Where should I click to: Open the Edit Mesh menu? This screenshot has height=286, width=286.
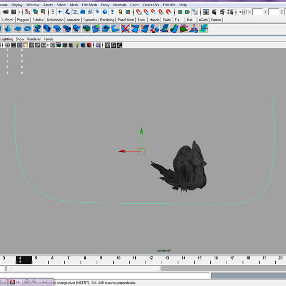(x=89, y=5)
